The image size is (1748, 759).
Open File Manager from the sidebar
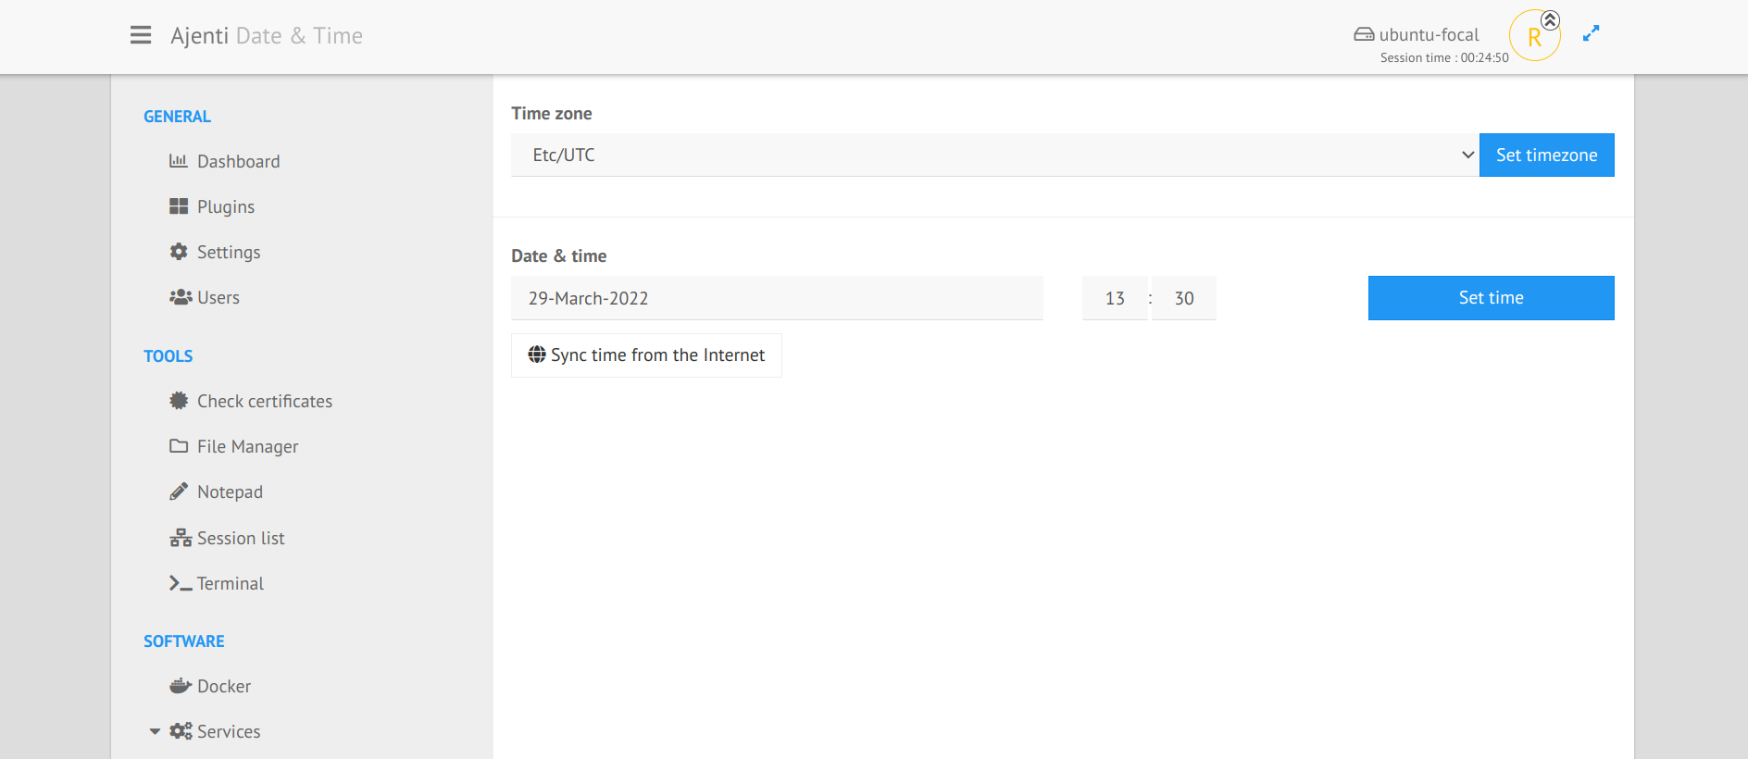click(x=247, y=446)
